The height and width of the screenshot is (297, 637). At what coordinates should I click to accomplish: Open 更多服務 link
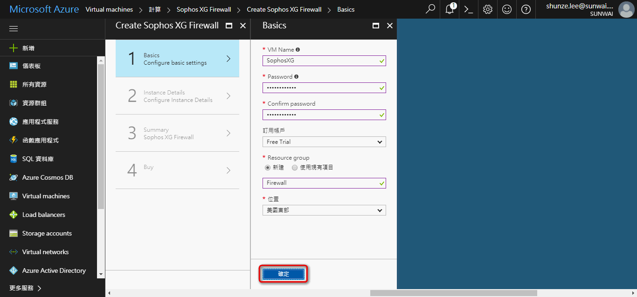click(x=21, y=288)
